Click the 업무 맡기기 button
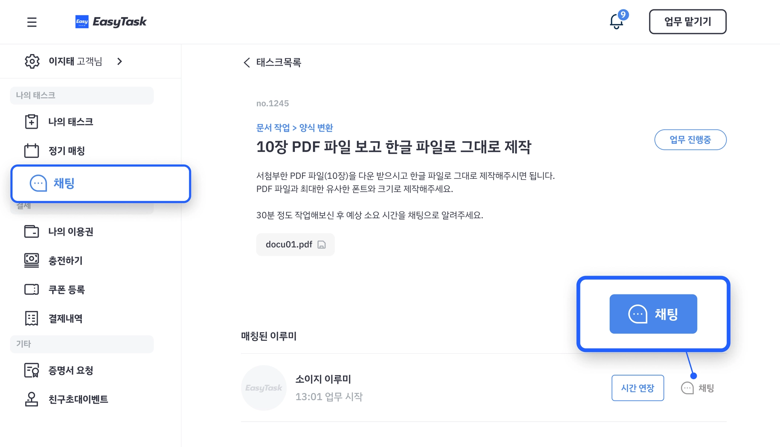 [687, 22]
